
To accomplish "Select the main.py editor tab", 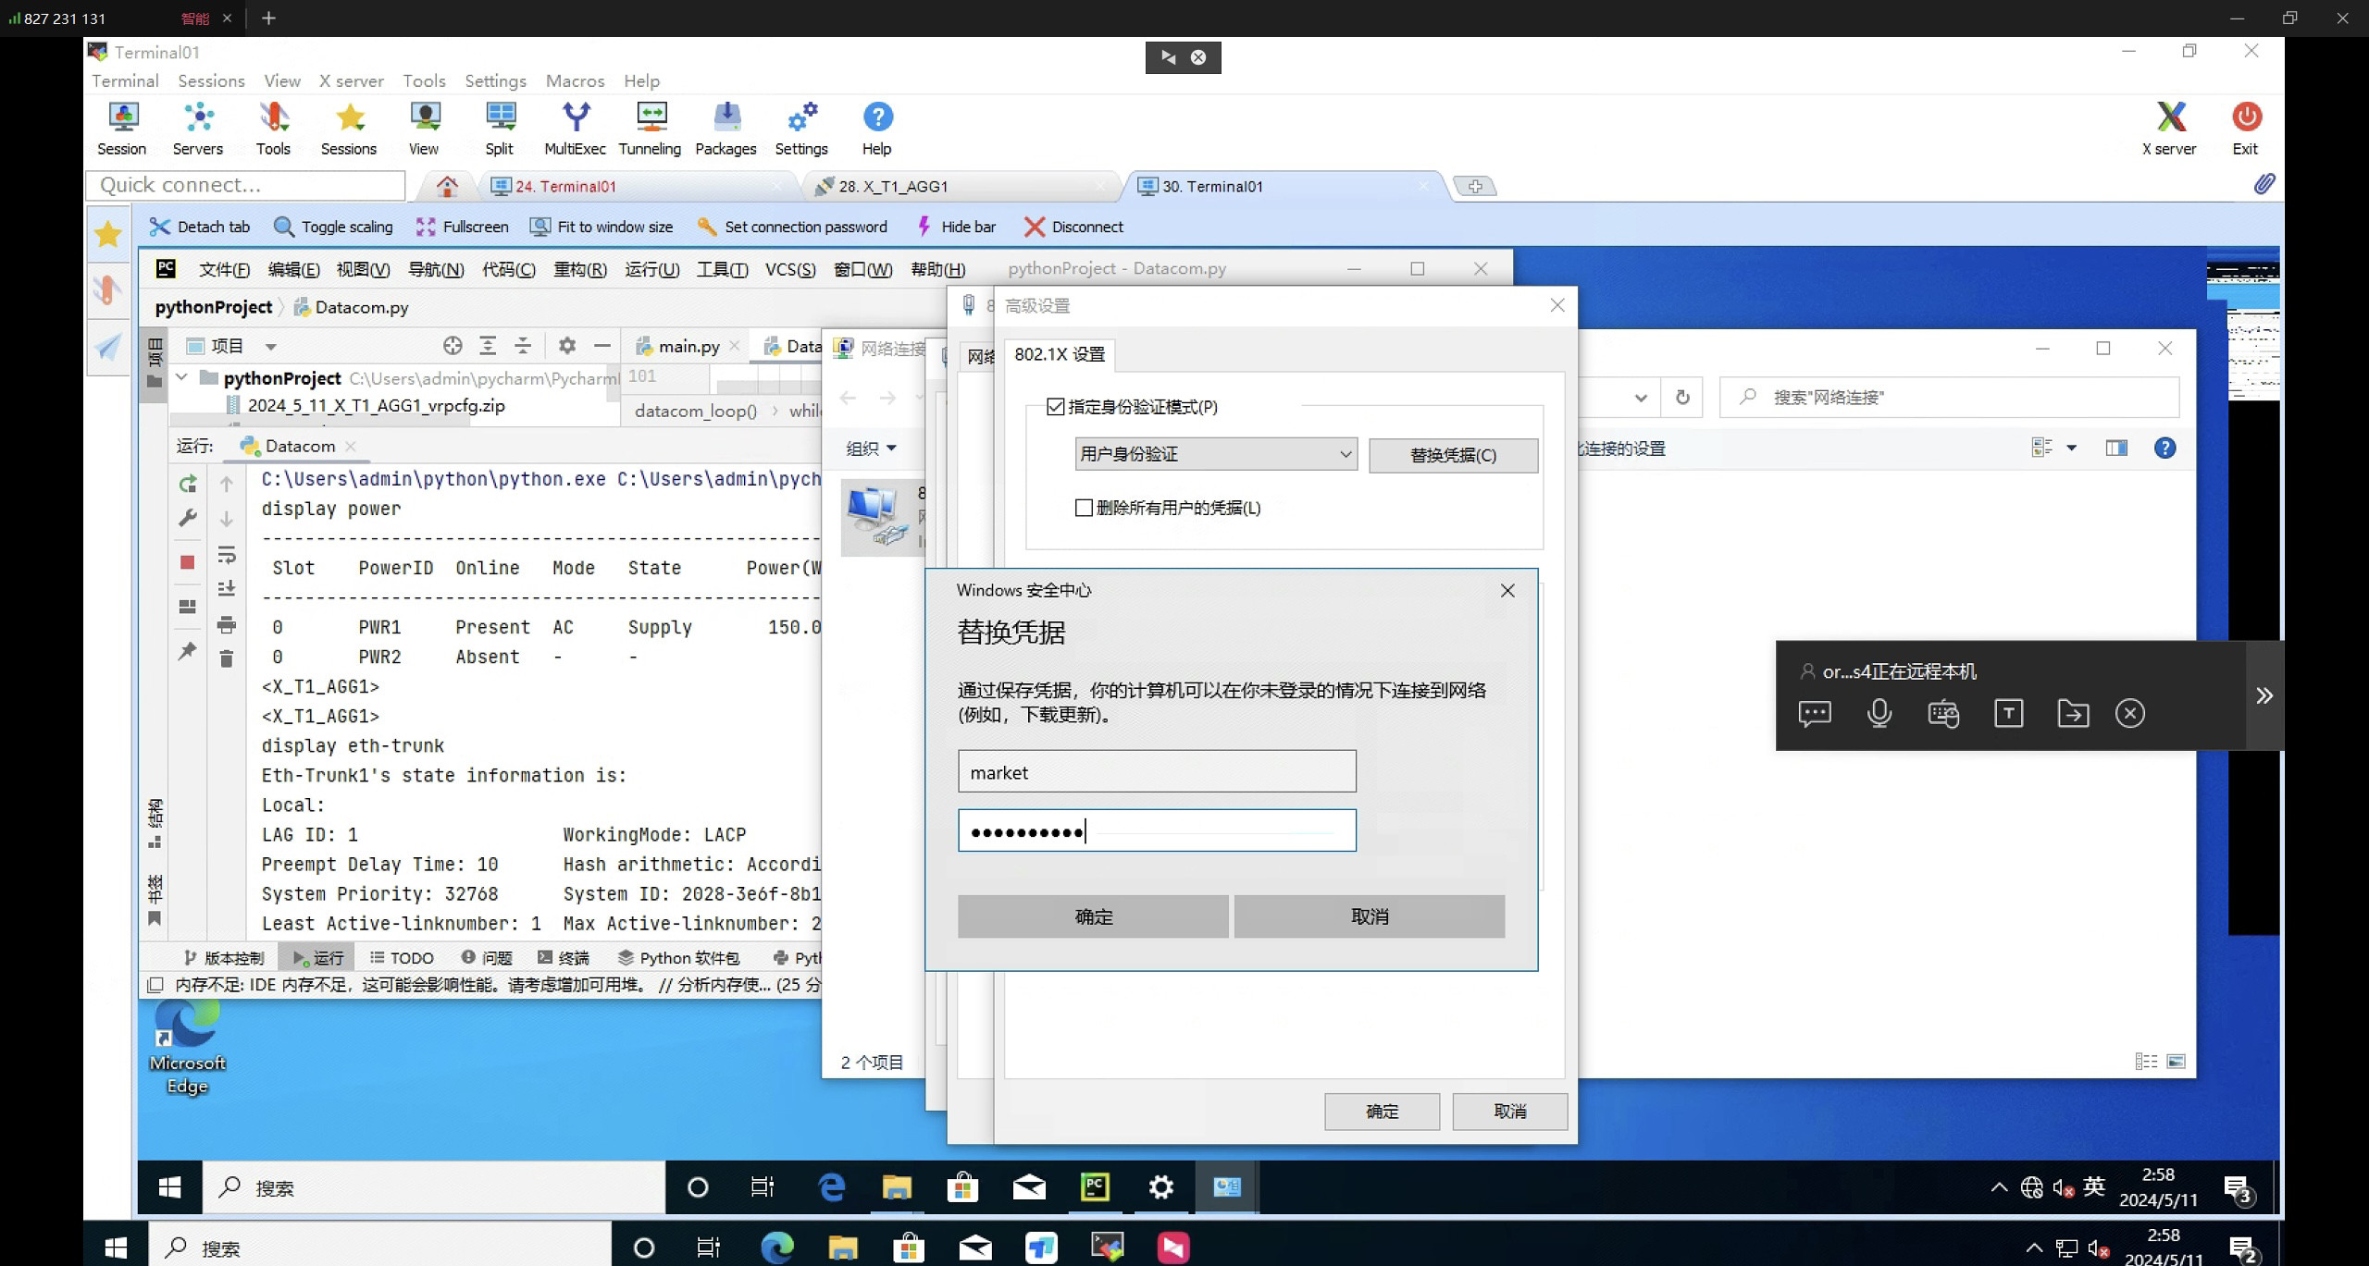I will 688,346.
